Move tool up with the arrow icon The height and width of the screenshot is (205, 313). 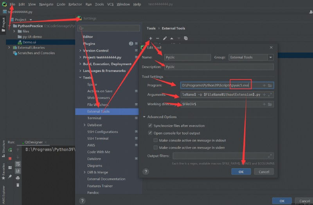[x=172, y=38]
